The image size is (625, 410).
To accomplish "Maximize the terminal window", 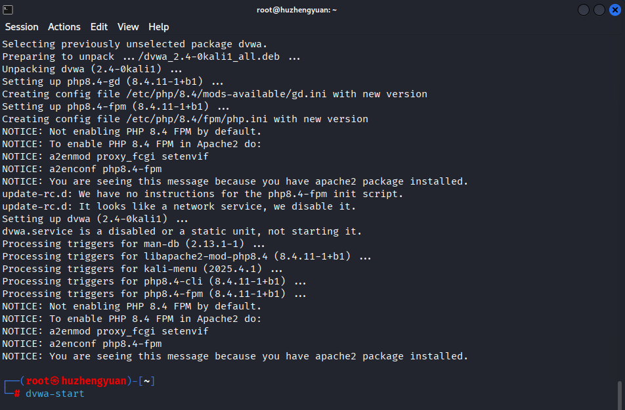I will pyautogui.click(x=599, y=10).
